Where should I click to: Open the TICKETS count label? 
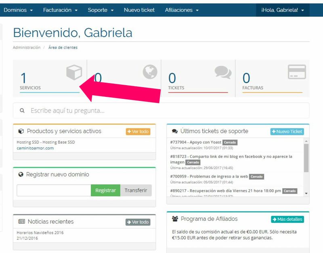pyautogui.click(x=176, y=88)
